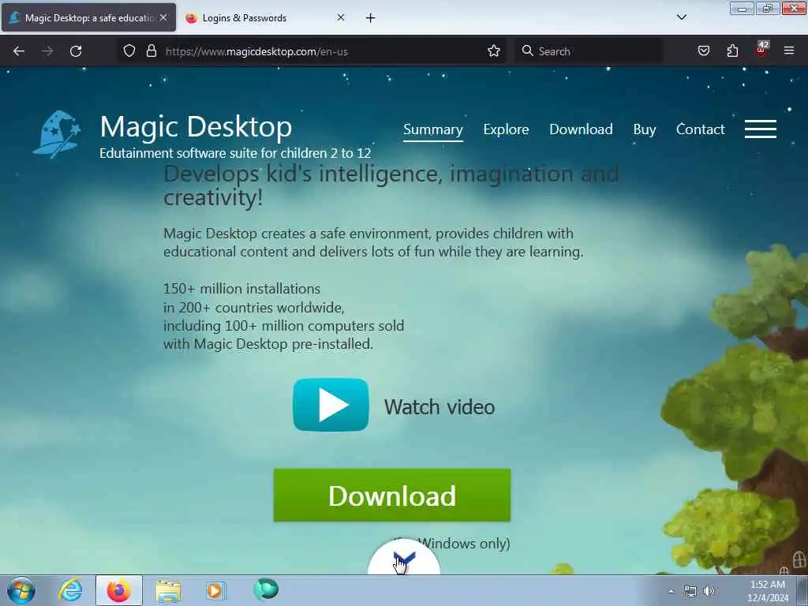
Task: Close the Logins & Passwords tab
Action: point(341,17)
